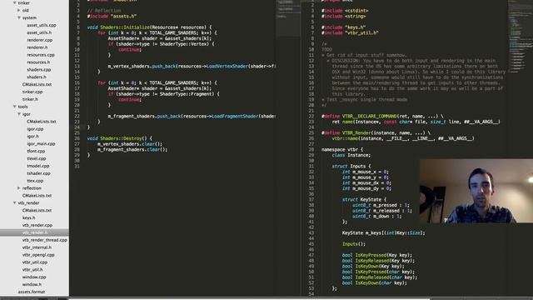This screenshot has height=300, width=533.
Task: Open assets.format file
Action: coord(32,292)
